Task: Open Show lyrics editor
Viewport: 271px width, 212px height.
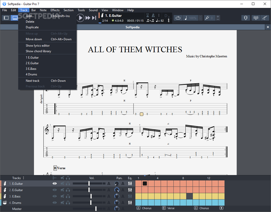Action: (47, 46)
